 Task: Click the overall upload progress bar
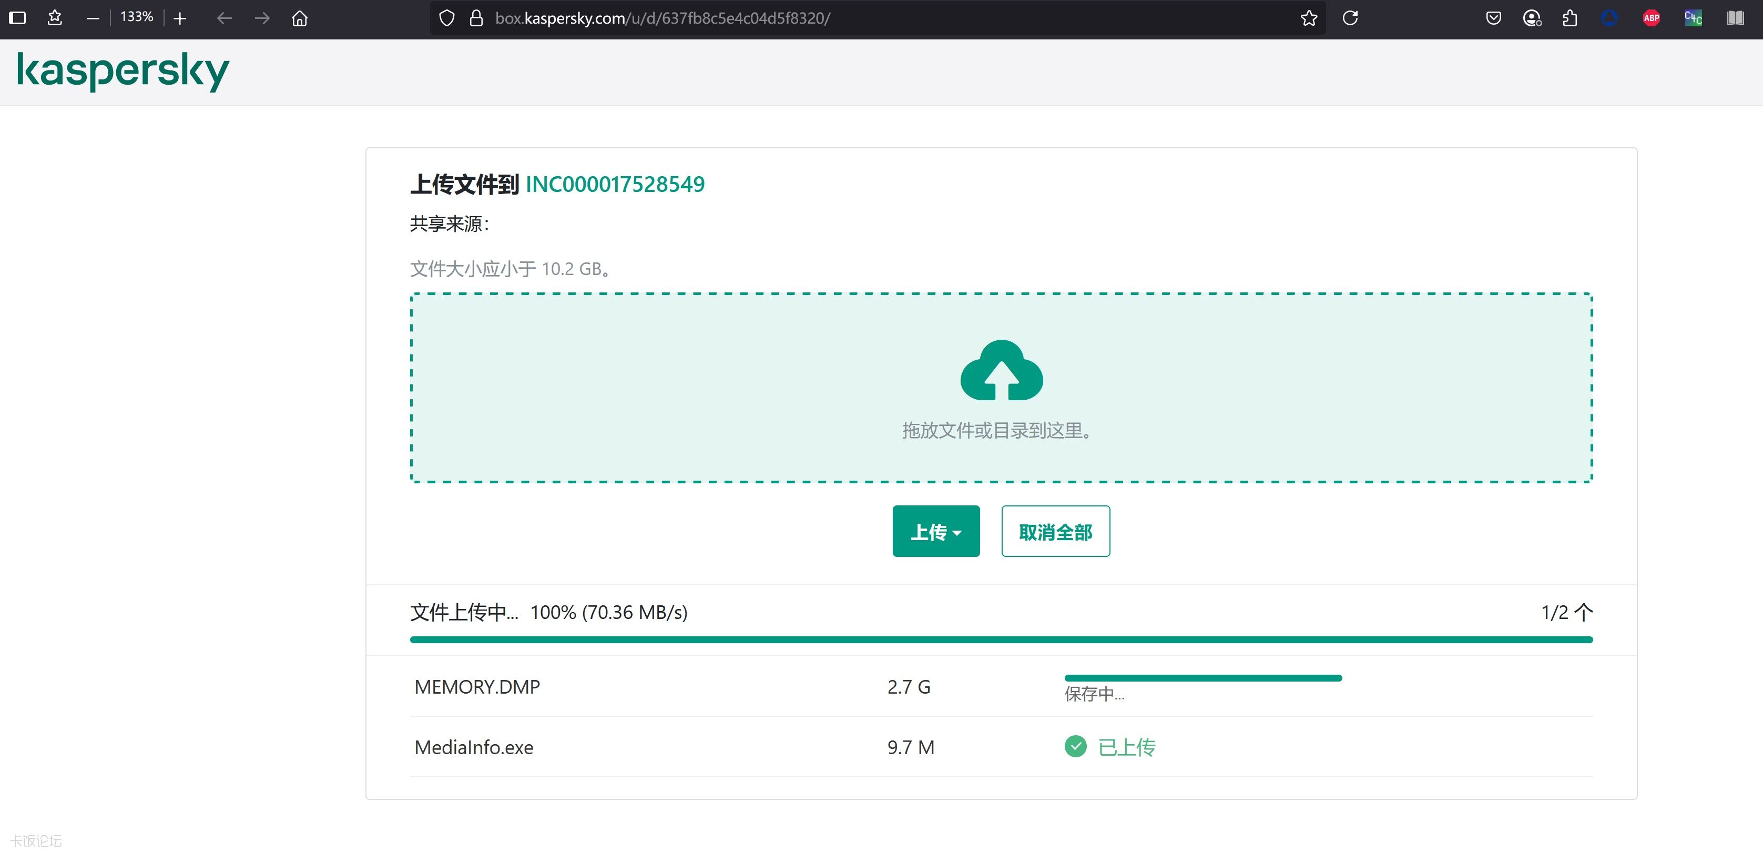[1001, 639]
